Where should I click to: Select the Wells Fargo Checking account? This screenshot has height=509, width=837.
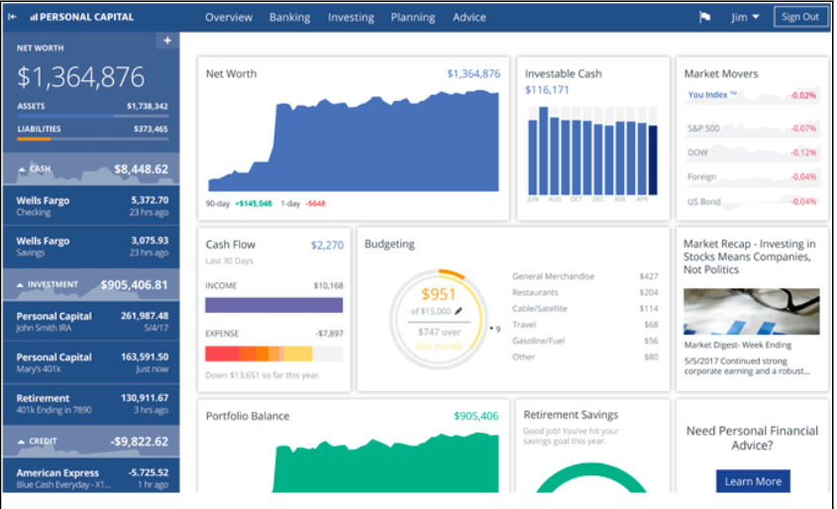91,206
